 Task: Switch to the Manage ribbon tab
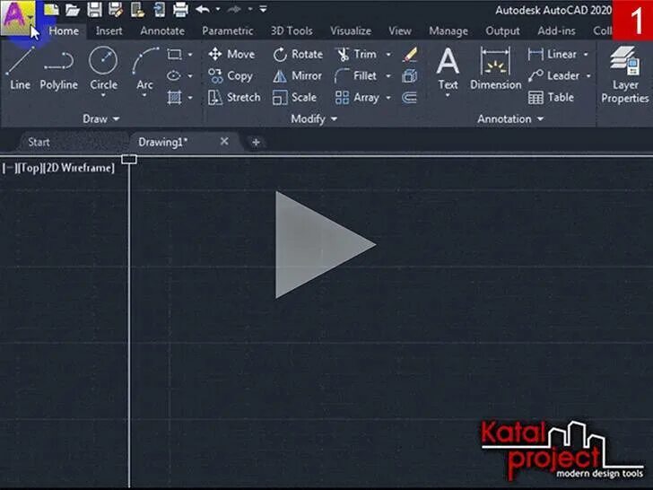(x=448, y=31)
